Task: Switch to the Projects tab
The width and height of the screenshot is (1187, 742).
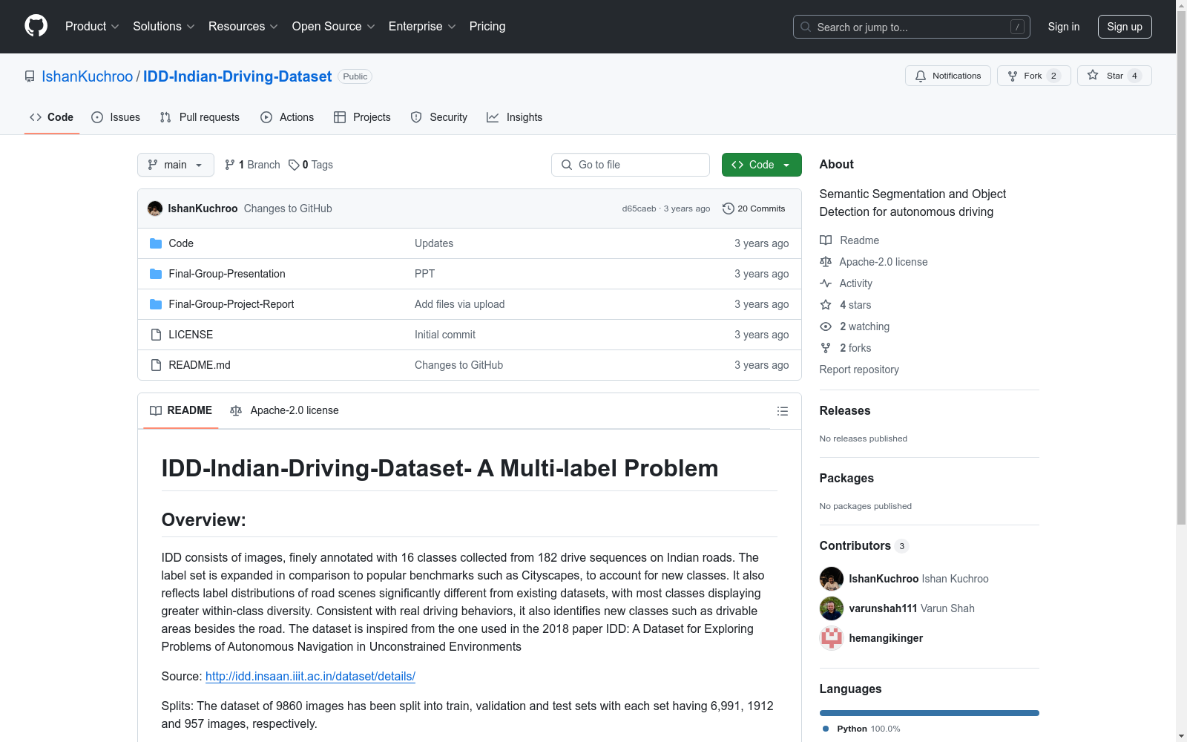Action: pos(362,117)
